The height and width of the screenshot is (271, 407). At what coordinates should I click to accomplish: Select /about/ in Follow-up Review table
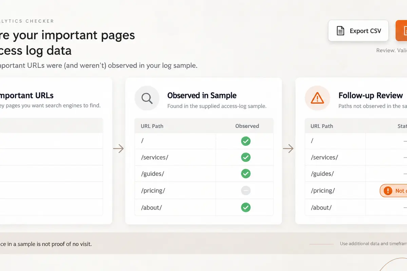point(321,207)
